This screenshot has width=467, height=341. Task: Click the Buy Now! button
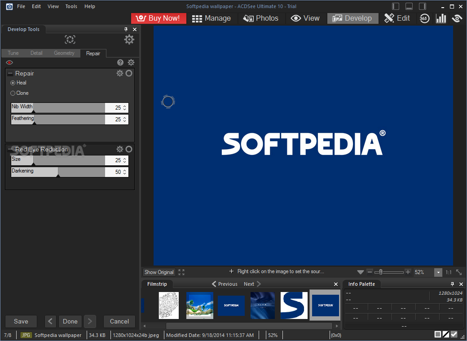coord(159,18)
